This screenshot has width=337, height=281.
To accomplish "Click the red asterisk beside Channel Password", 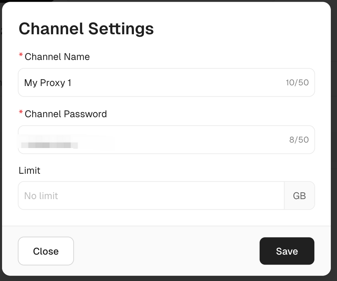I will [21, 112].
